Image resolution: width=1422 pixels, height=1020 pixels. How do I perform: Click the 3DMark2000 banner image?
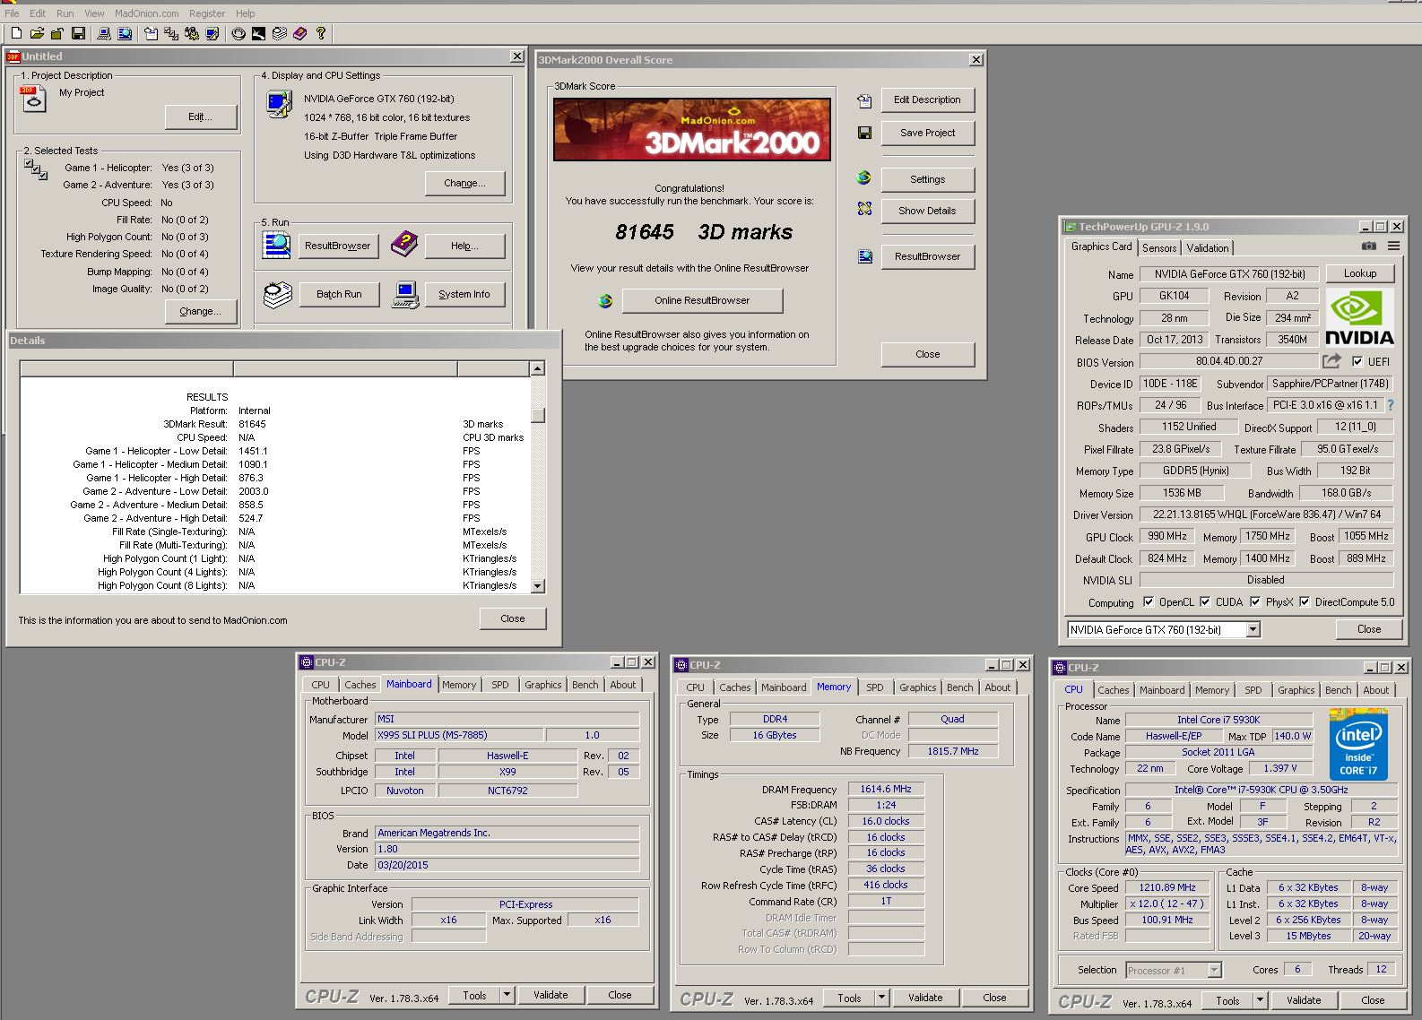tap(692, 129)
